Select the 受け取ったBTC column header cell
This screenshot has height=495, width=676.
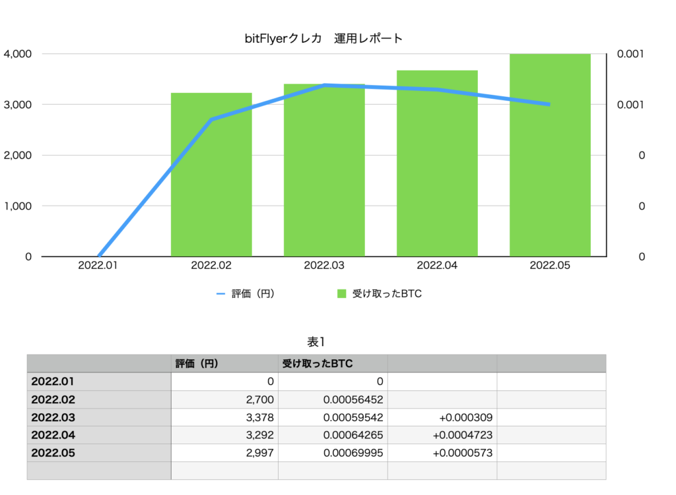333,364
